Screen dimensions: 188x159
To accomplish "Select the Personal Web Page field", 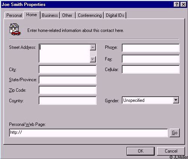I will [88, 133].
